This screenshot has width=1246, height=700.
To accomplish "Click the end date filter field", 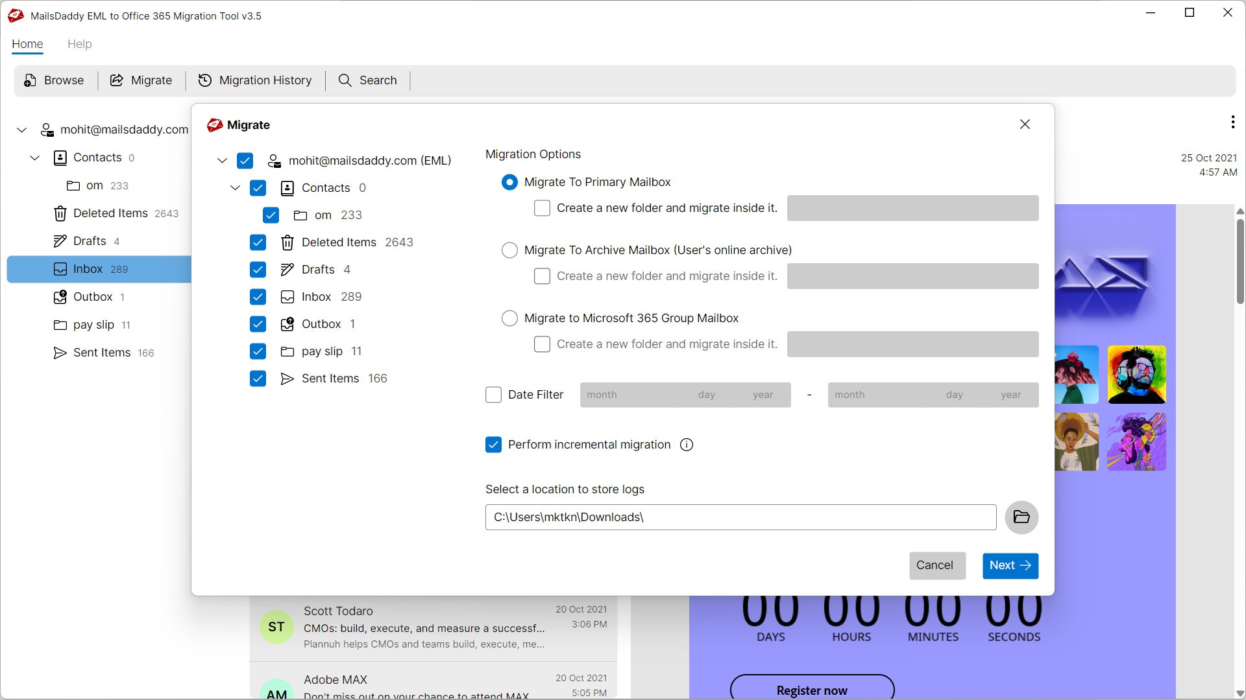I will [x=933, y=395].
